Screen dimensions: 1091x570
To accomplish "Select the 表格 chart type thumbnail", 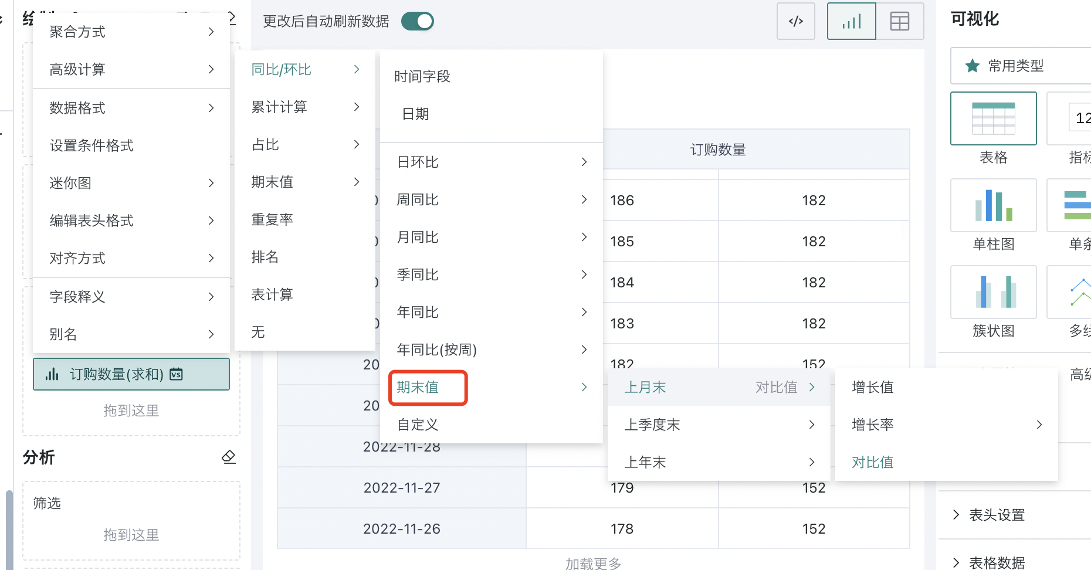I will (993, 118).
